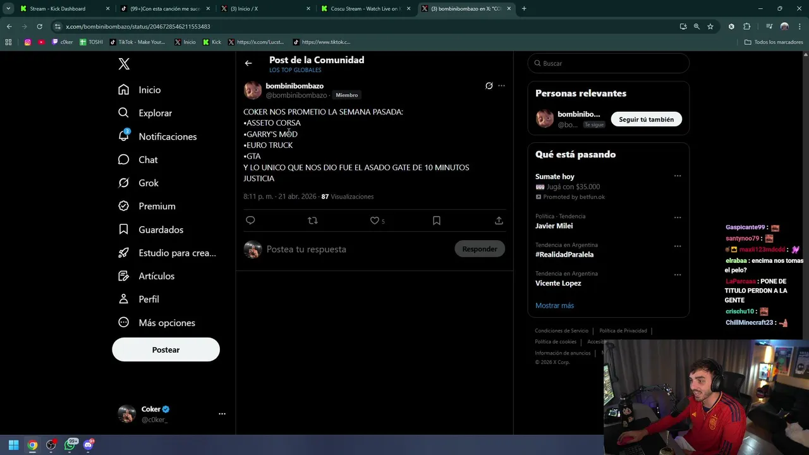Open Política de cookies link
The image size is (809, 455).
pyautogui.click(x=556, y=342)
